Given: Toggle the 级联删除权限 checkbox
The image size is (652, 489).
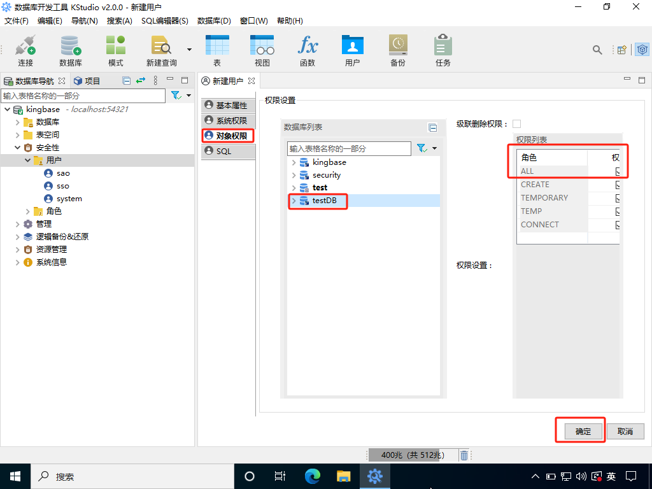Looking at the screenshot, I should click(x=517, y=124).
